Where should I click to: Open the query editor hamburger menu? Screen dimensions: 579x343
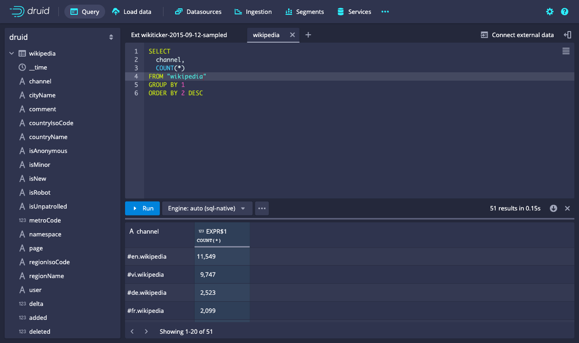tap(566, 51)
